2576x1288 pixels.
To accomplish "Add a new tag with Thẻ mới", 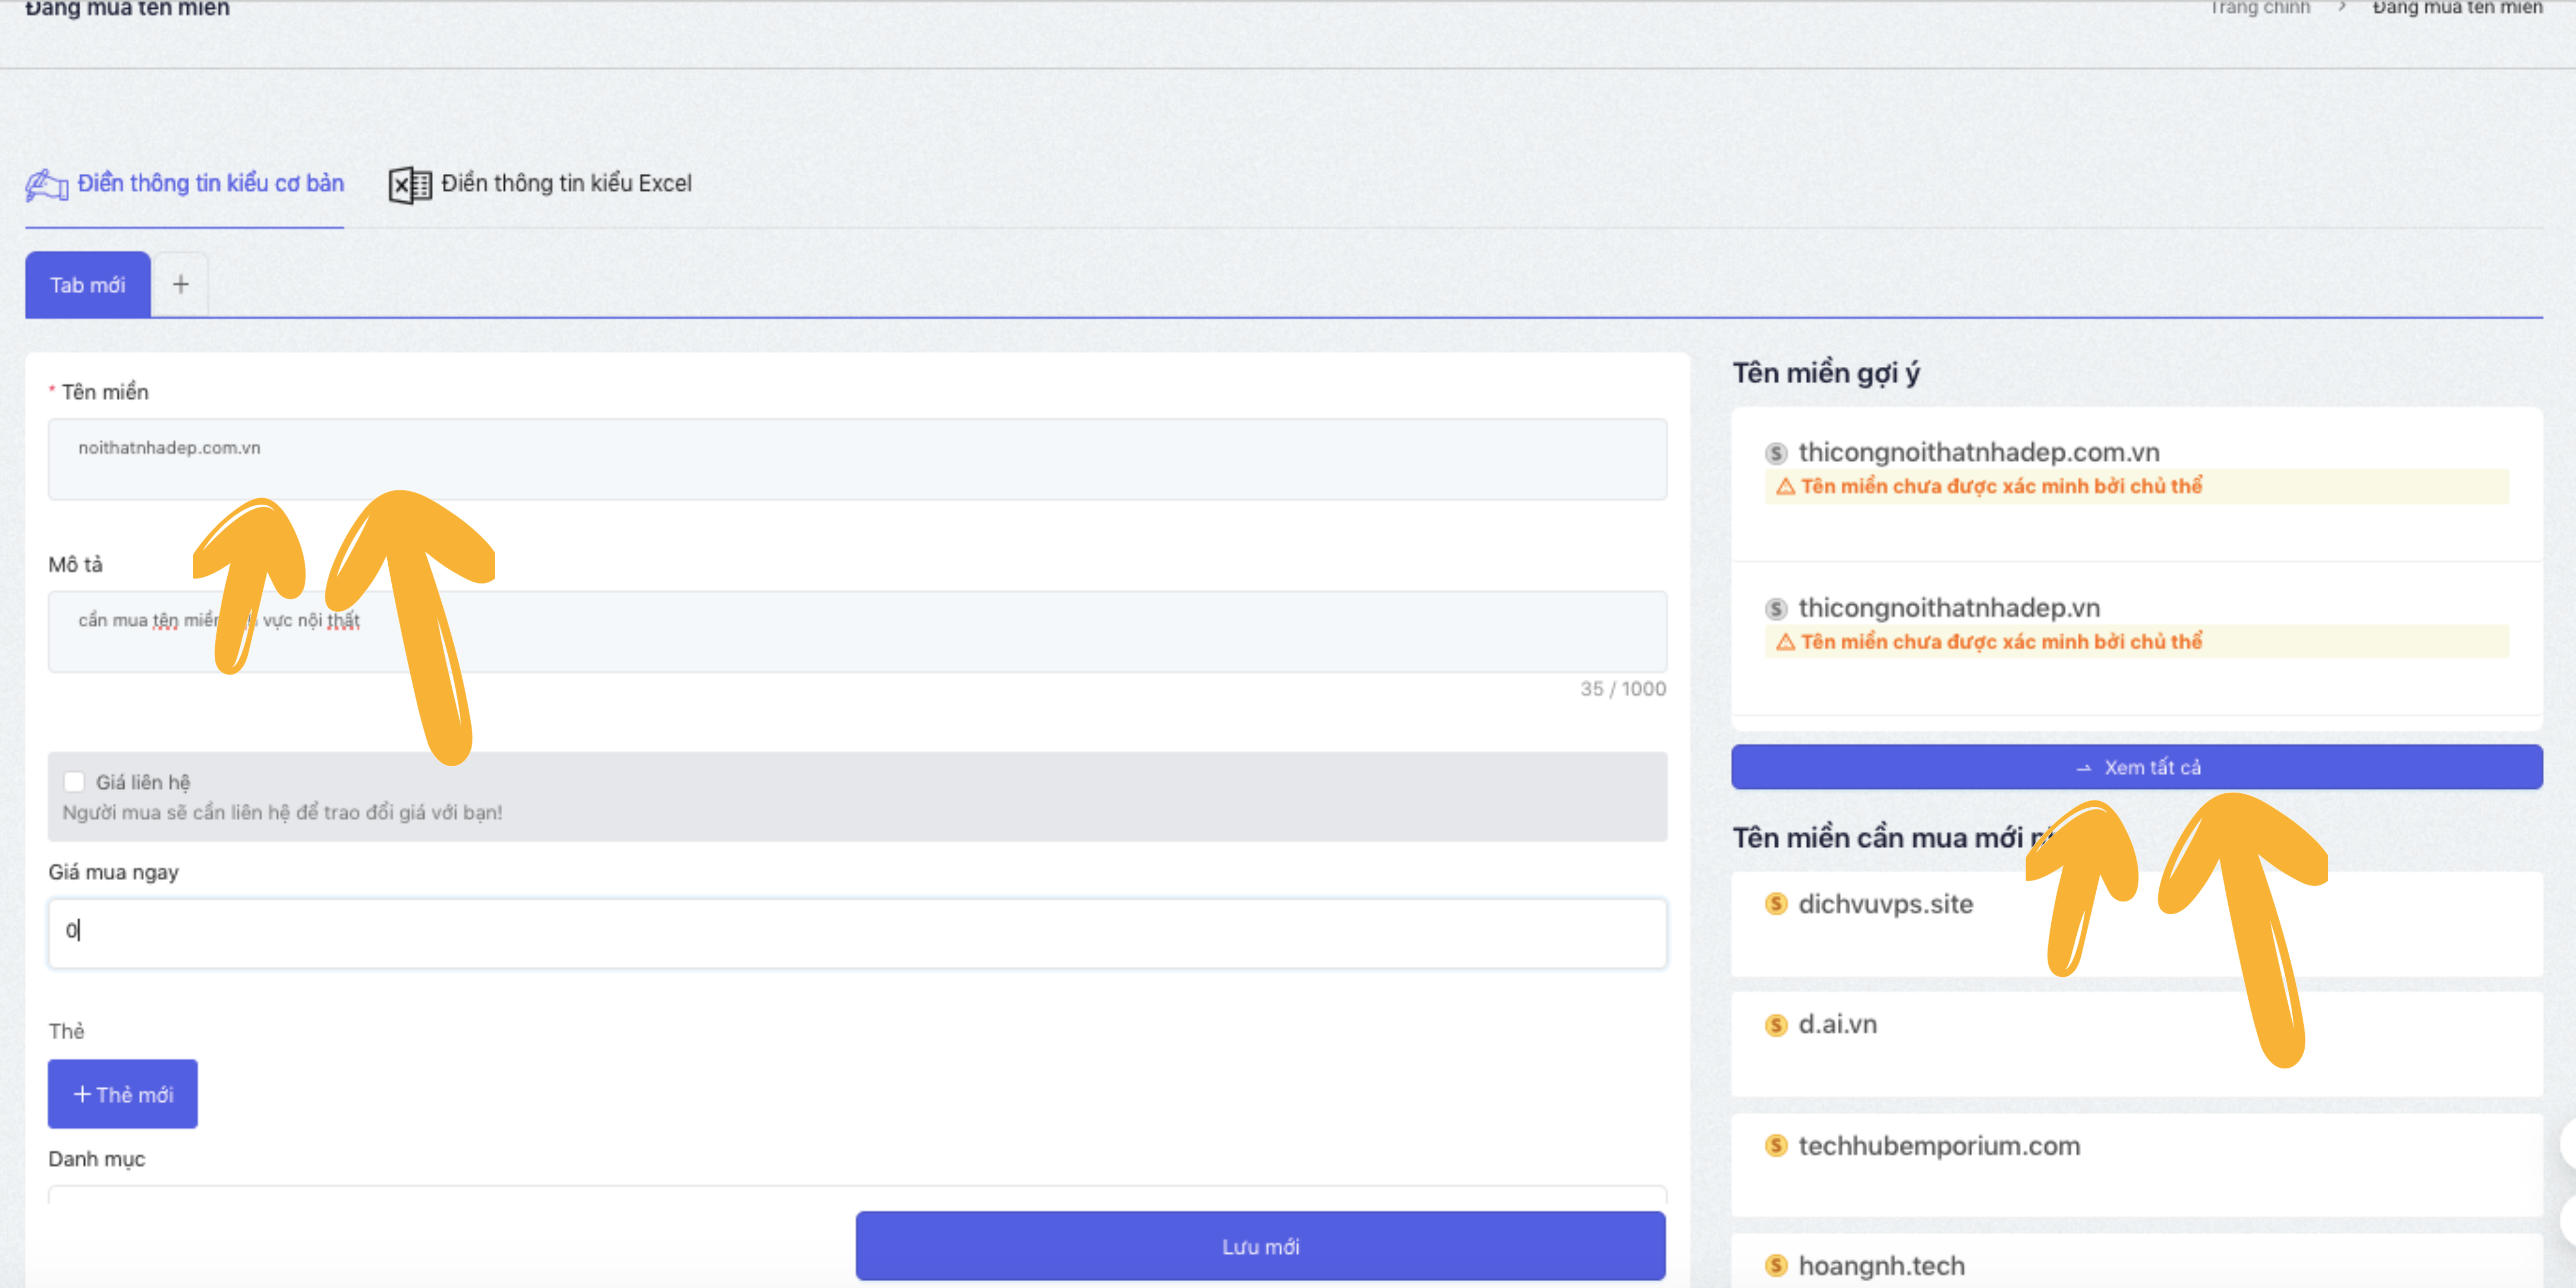I will (123, 1094).
